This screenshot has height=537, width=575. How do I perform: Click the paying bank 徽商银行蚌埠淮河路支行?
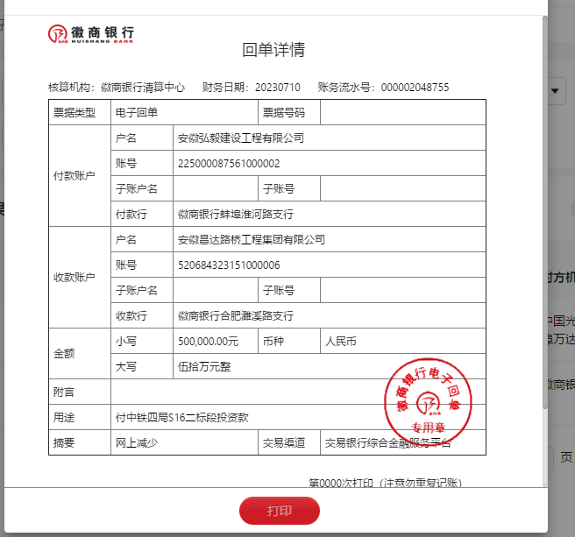click(235, 215)
